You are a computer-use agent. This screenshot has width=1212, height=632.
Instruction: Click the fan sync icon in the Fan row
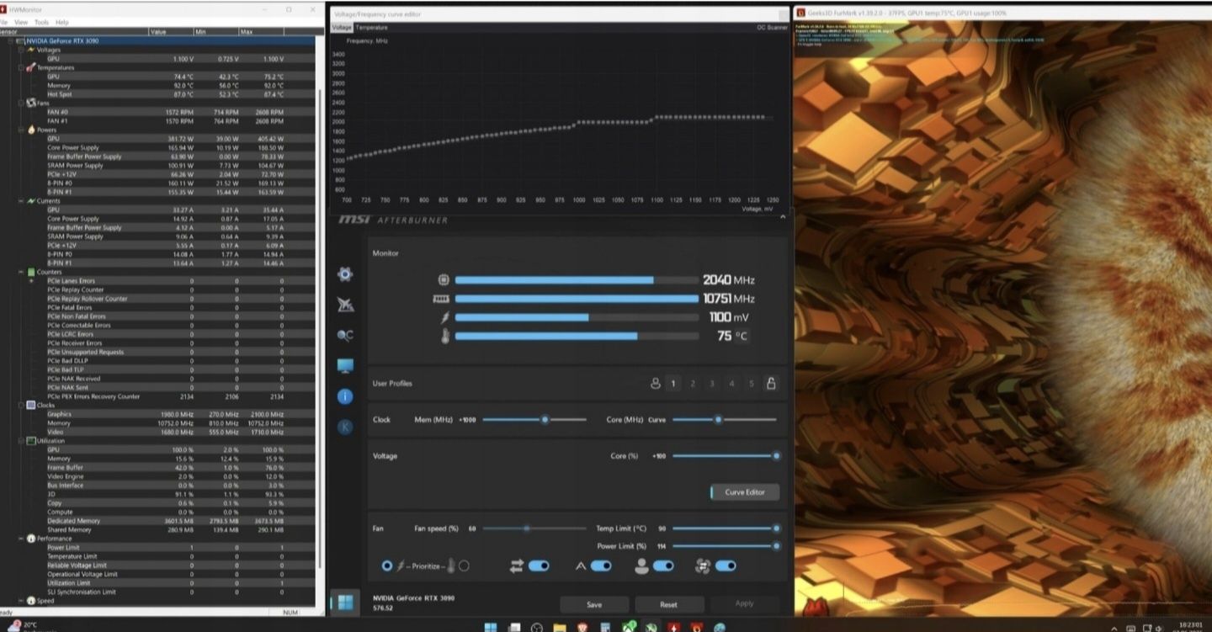coord(704,566)
